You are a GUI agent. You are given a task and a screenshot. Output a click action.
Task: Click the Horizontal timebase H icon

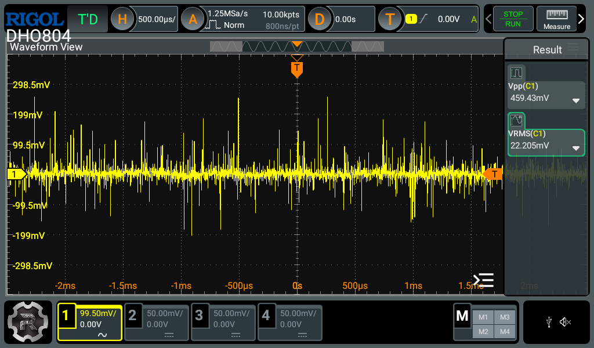click(122, 19)
